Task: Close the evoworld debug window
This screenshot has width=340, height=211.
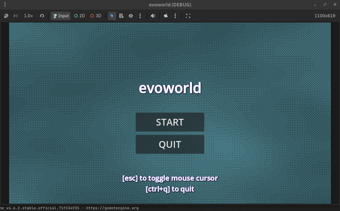Action: point(335,5)
